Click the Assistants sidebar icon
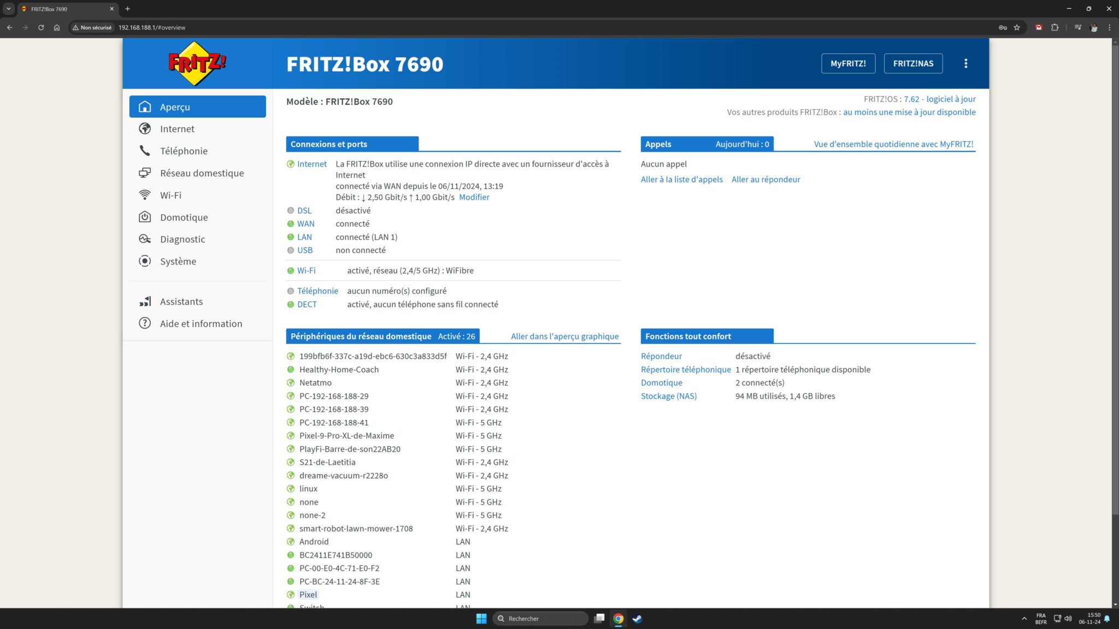The height and width of the screenshot is (629, 1119). click(x=145, y=301)
